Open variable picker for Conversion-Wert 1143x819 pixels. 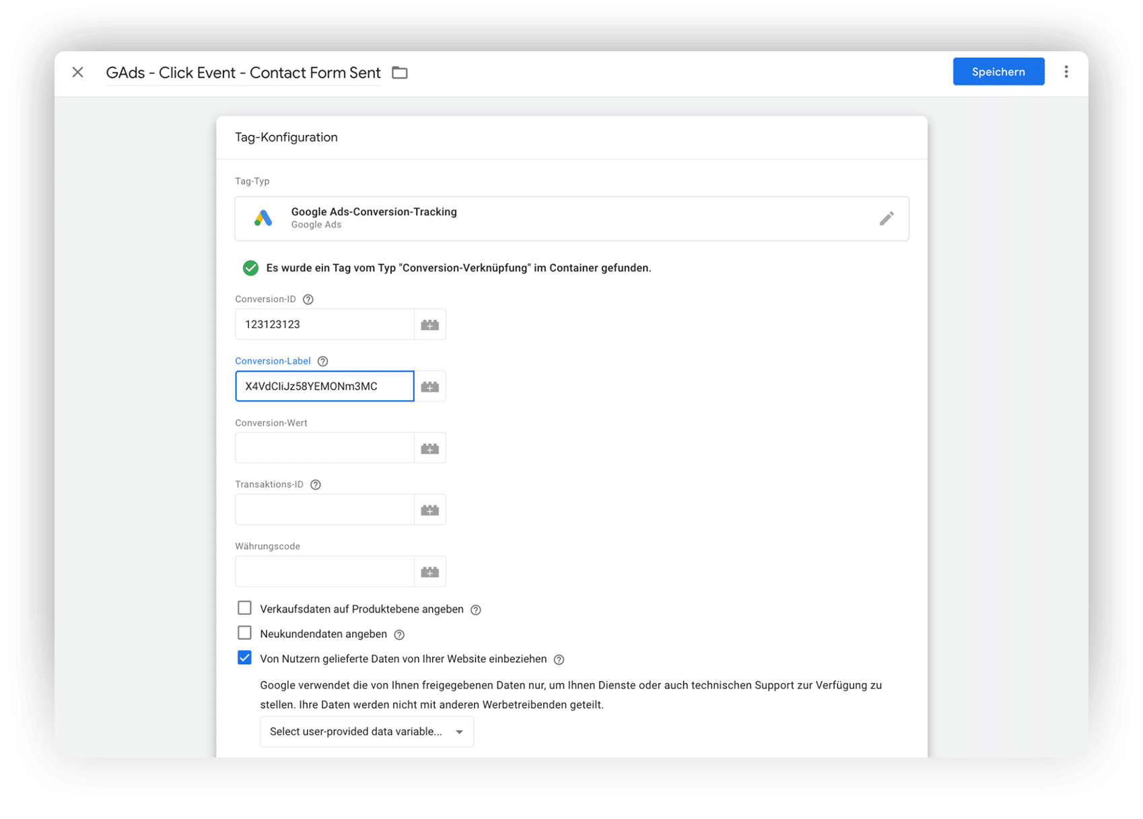tap(430, 449)
